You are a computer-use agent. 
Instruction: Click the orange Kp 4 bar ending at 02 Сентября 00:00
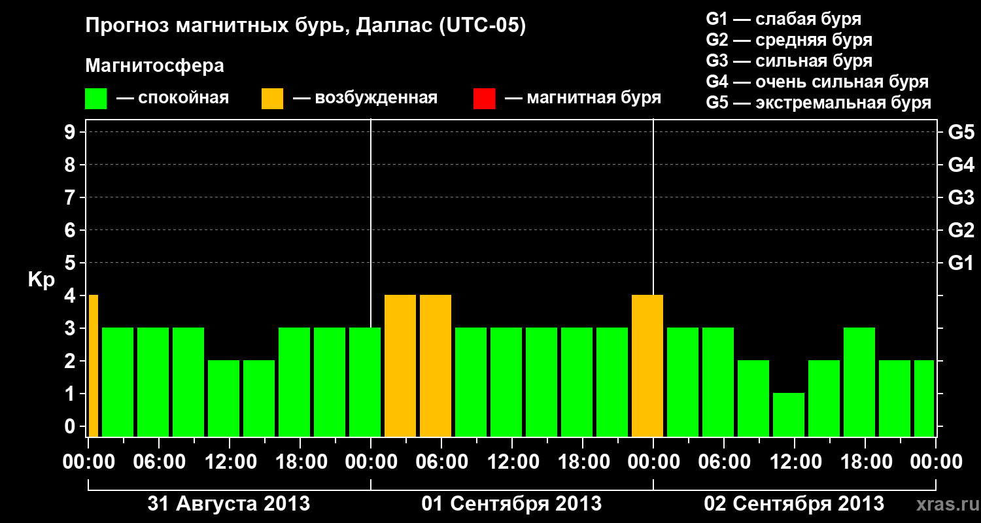[647, 366]
